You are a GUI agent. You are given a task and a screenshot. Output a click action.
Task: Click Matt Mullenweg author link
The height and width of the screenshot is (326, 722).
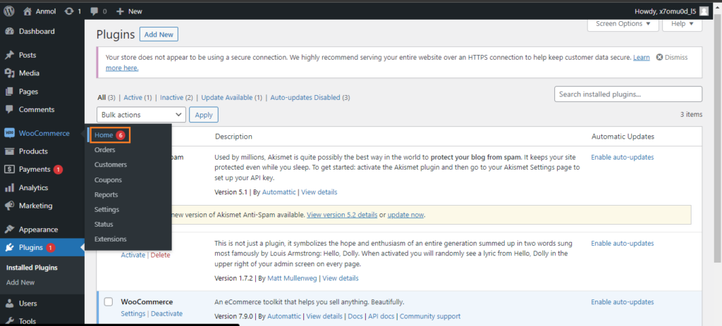[293, 278]
